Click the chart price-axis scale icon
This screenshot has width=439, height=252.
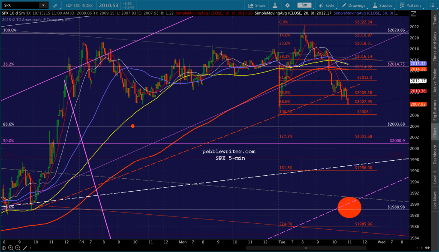click(413, 13)
